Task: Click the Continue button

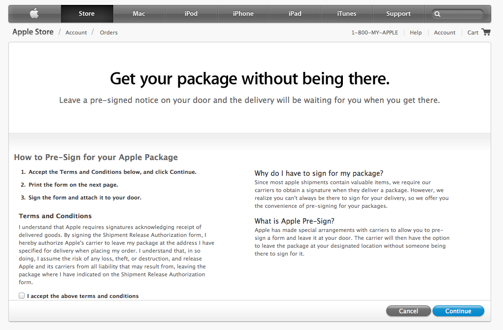Action: pos(458,311)
